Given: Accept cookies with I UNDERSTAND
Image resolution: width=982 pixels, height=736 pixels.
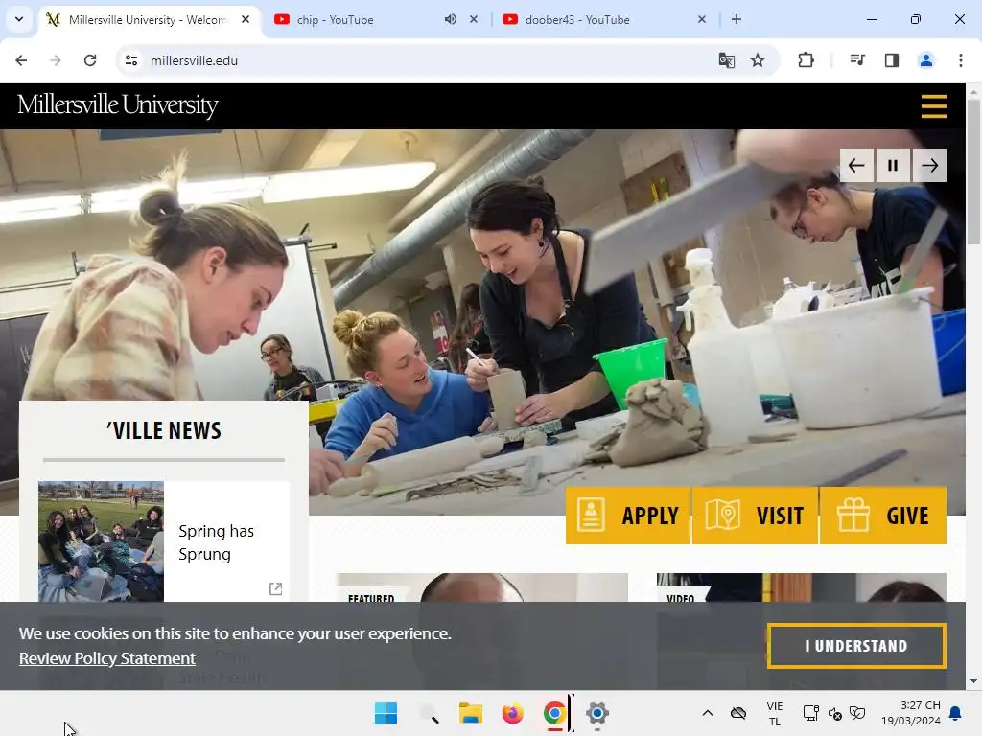Looking at the screenshot, I should 856,646.
